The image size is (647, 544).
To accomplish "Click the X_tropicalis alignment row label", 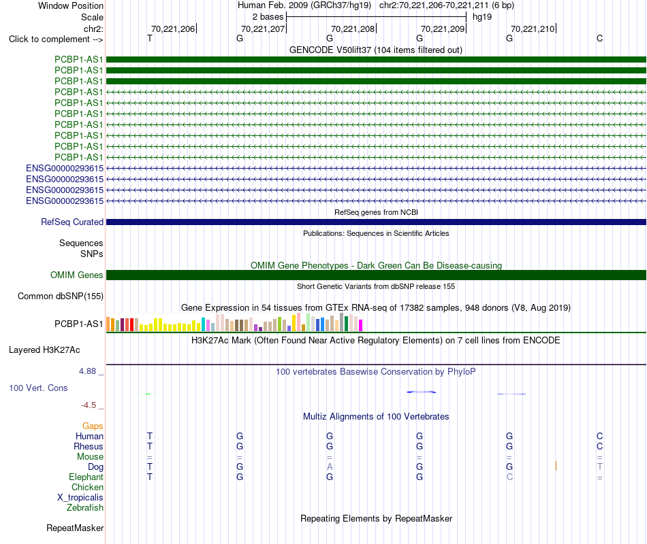I will [80, 498].
